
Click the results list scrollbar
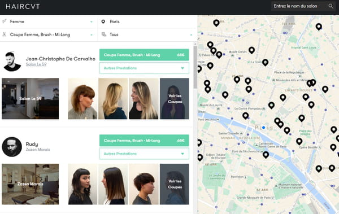tap(195, 67)
